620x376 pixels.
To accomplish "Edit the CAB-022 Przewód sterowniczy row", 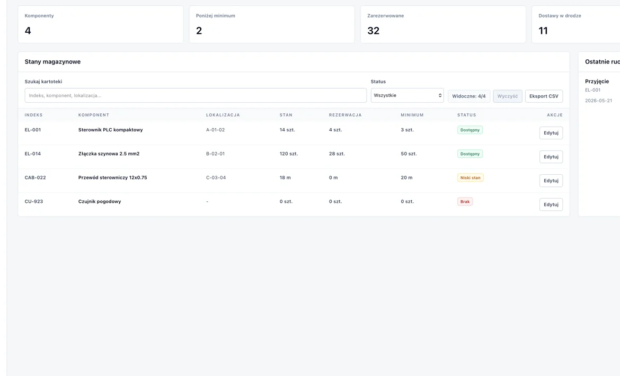I will point(551,181).
